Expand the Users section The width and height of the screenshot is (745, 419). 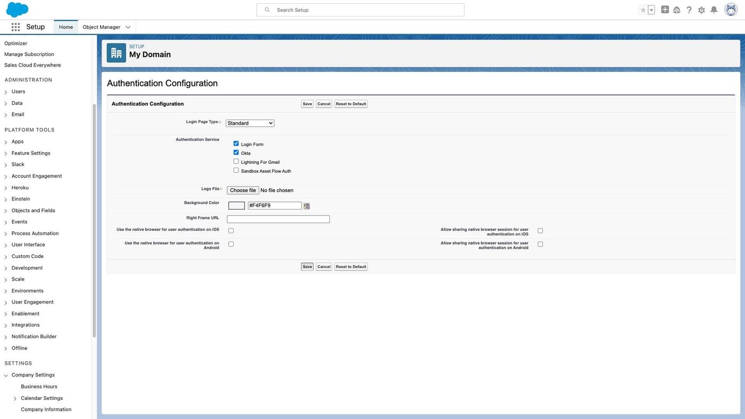(x=6, y=92)
